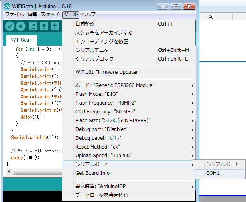
Task: Open the ファイル menu
Action: tap(14, 14)
